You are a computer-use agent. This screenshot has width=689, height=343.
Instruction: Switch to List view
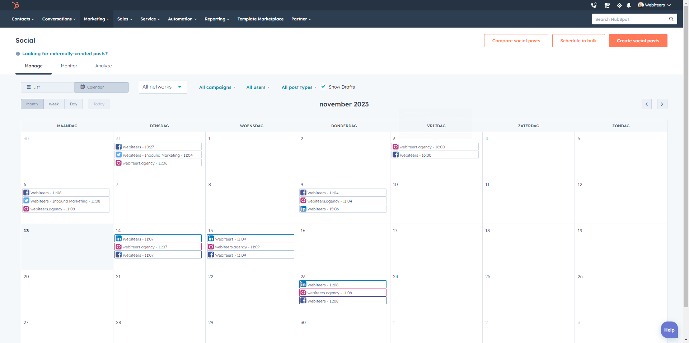point(48,87)
